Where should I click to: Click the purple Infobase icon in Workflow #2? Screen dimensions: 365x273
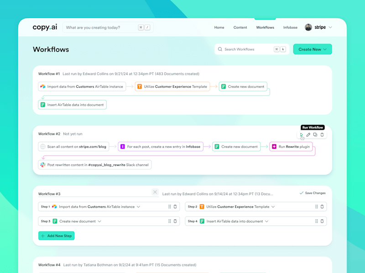pos(123,147)
